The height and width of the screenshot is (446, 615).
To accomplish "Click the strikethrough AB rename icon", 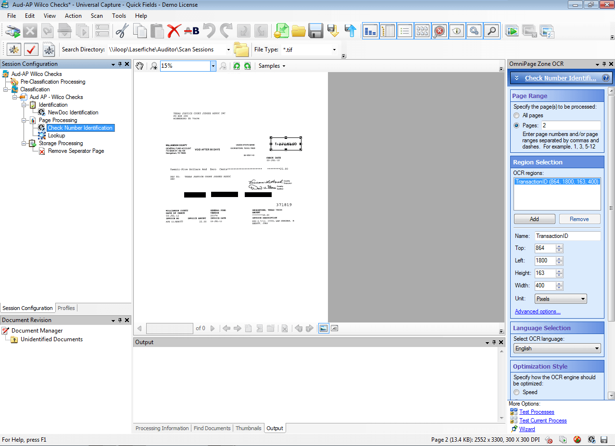I will tap(191, 31).
